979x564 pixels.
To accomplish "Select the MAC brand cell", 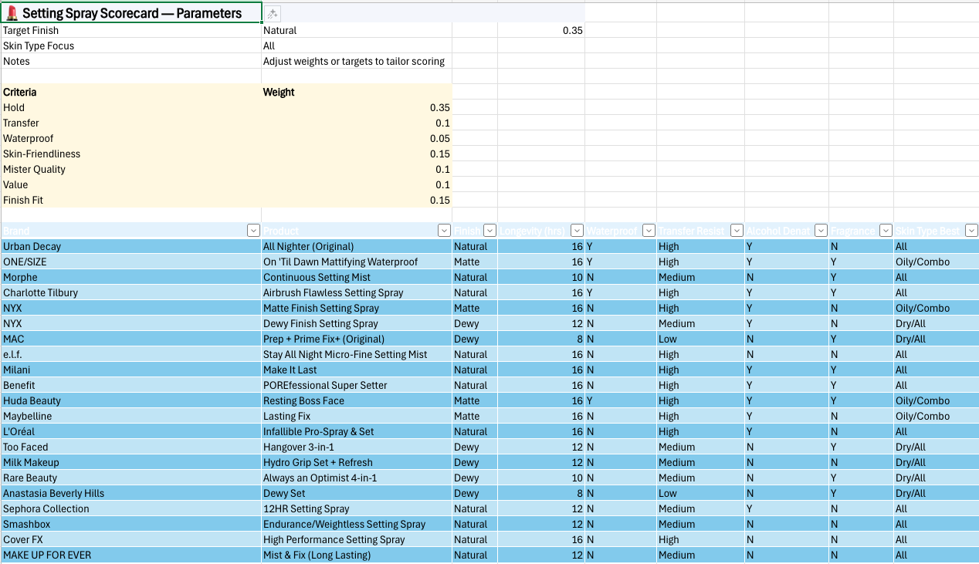I will 130,339.
